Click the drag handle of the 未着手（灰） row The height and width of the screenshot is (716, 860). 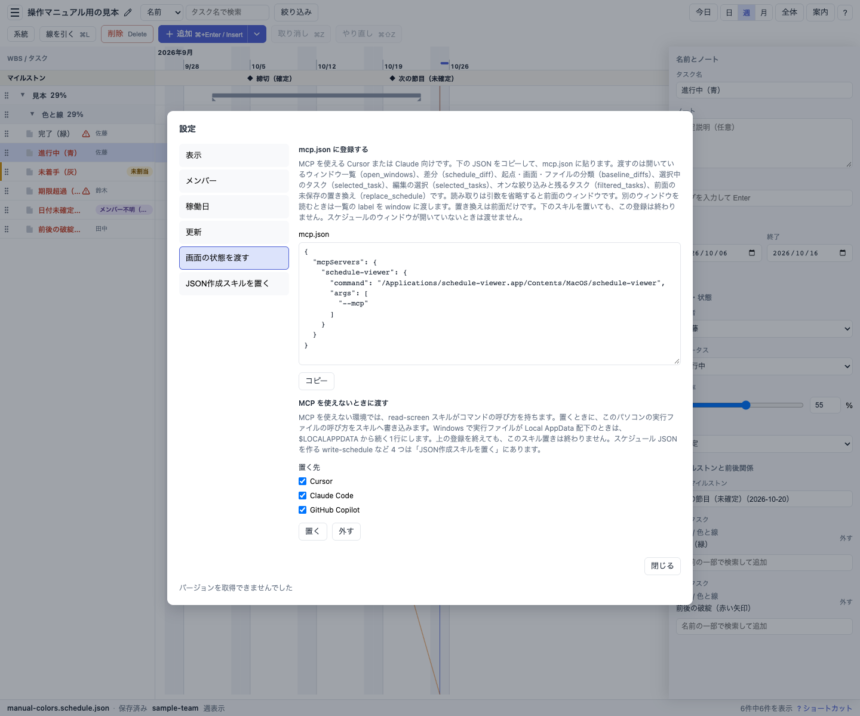pyautogui.click(x=7, y=172)
